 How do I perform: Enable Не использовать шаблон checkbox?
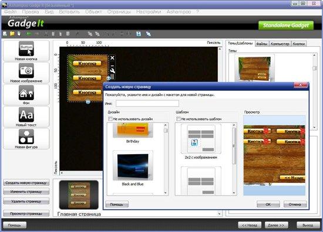click(x=179, y=119)
